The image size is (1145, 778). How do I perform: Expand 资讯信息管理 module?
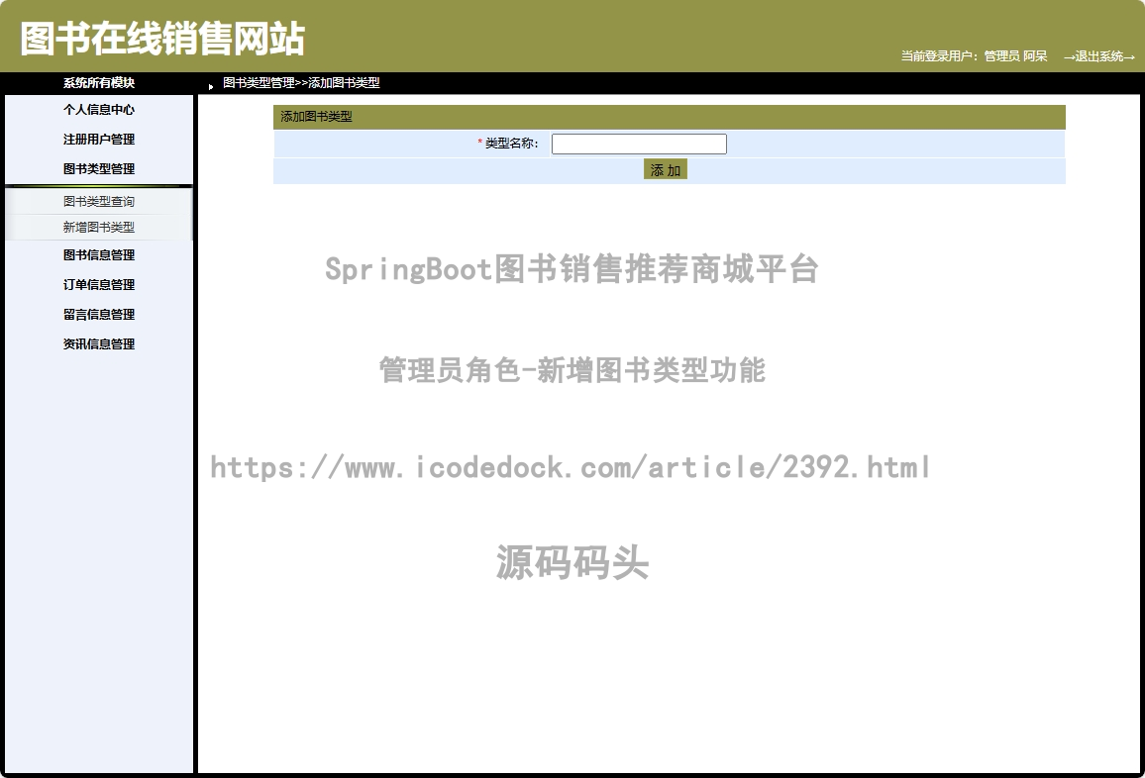[99, 344]
